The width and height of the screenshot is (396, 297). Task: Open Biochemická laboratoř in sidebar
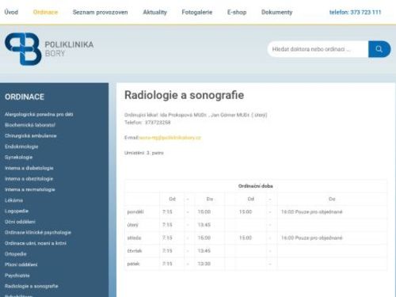(x=30, y=125)
